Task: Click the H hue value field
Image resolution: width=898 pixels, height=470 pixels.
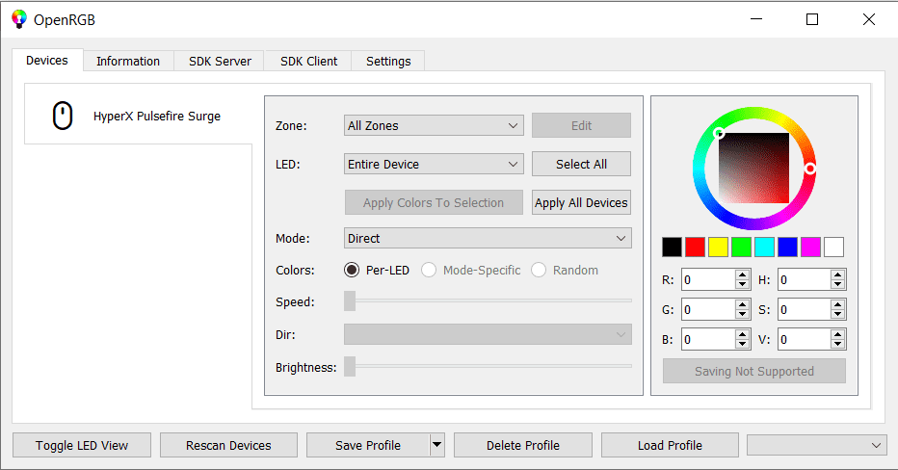Action: click(x=805, y=280)
